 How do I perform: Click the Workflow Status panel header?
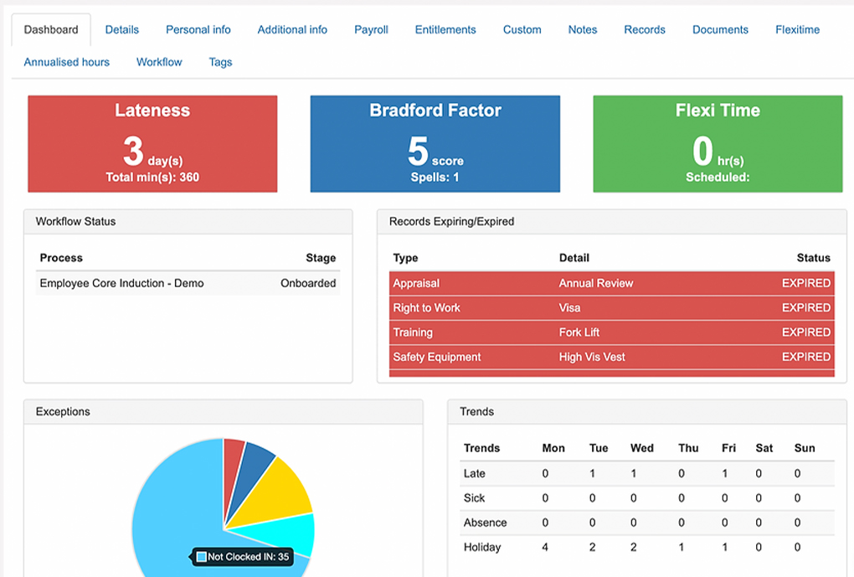click(x=188, y=222)
